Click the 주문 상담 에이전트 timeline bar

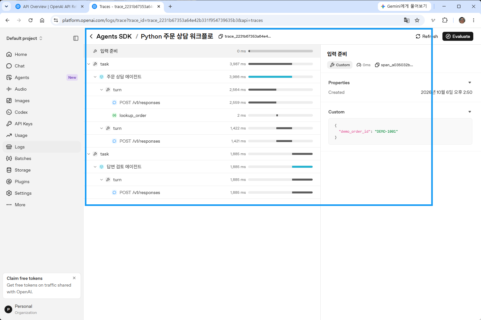coord(270,77)
